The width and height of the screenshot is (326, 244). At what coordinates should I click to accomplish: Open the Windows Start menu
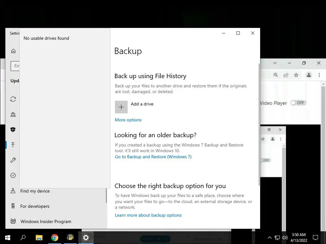tap(8, 238)
